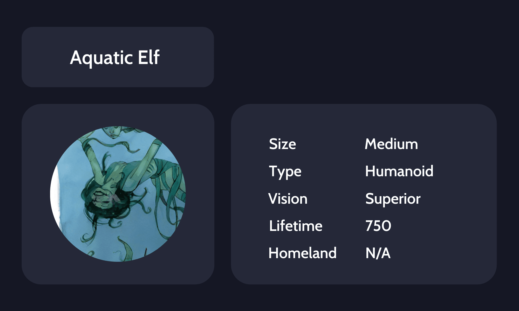Click the Type label
This screenshot has height=311, width=519.
[x=285, y=172]
